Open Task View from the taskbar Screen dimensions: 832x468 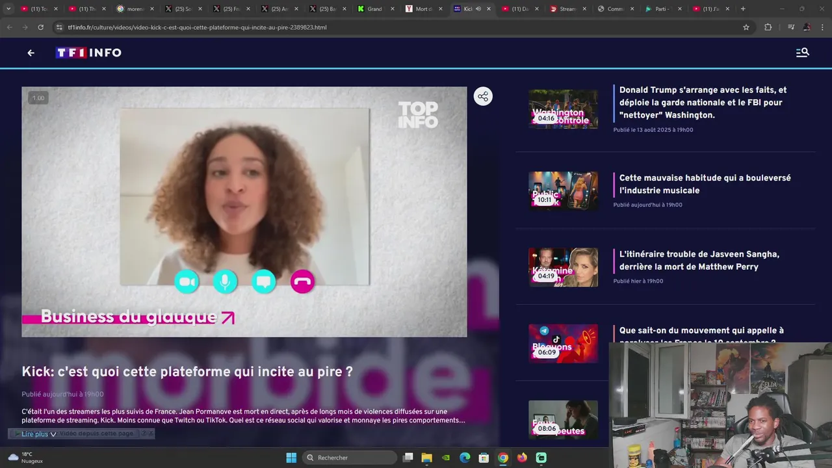pos(408,458)
